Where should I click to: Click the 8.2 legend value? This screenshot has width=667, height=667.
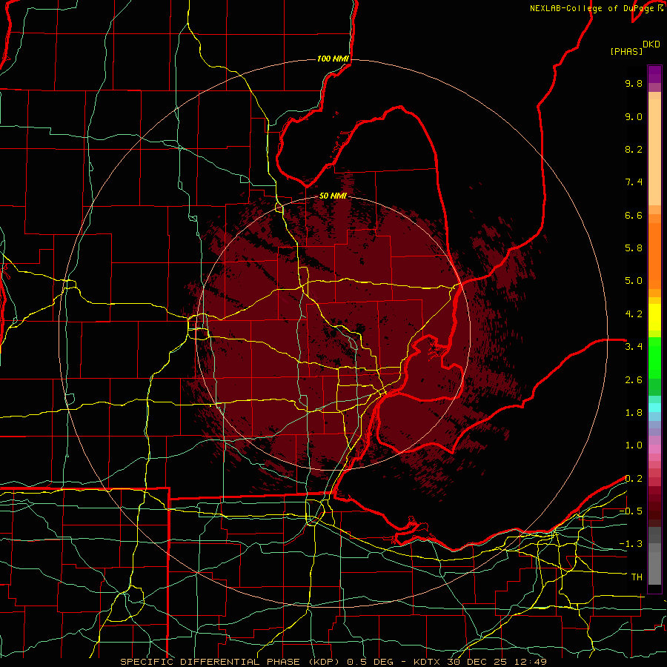pyautogui.click(x=634, y=149)
